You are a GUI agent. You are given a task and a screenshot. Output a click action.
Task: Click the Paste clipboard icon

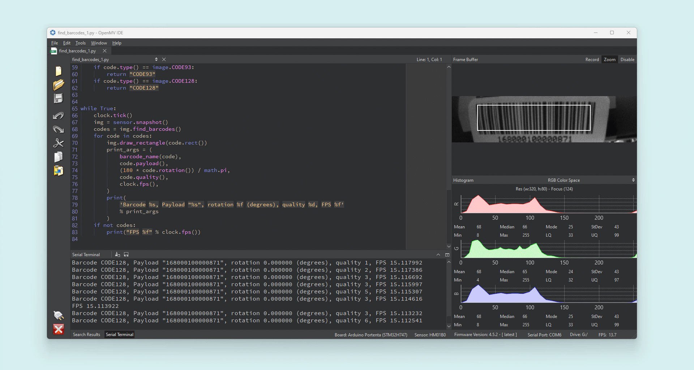point(58,171)
